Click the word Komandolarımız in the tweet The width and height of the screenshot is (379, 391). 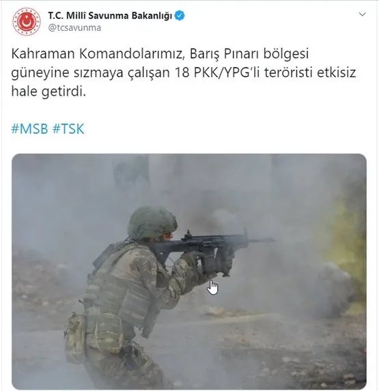[131, 53]
